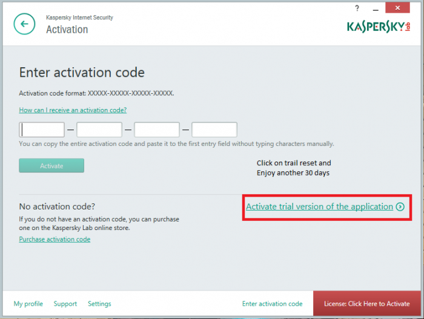Select the third activation code box
The width and height of the screenshot is (424, 319).
tap(157, 130)
